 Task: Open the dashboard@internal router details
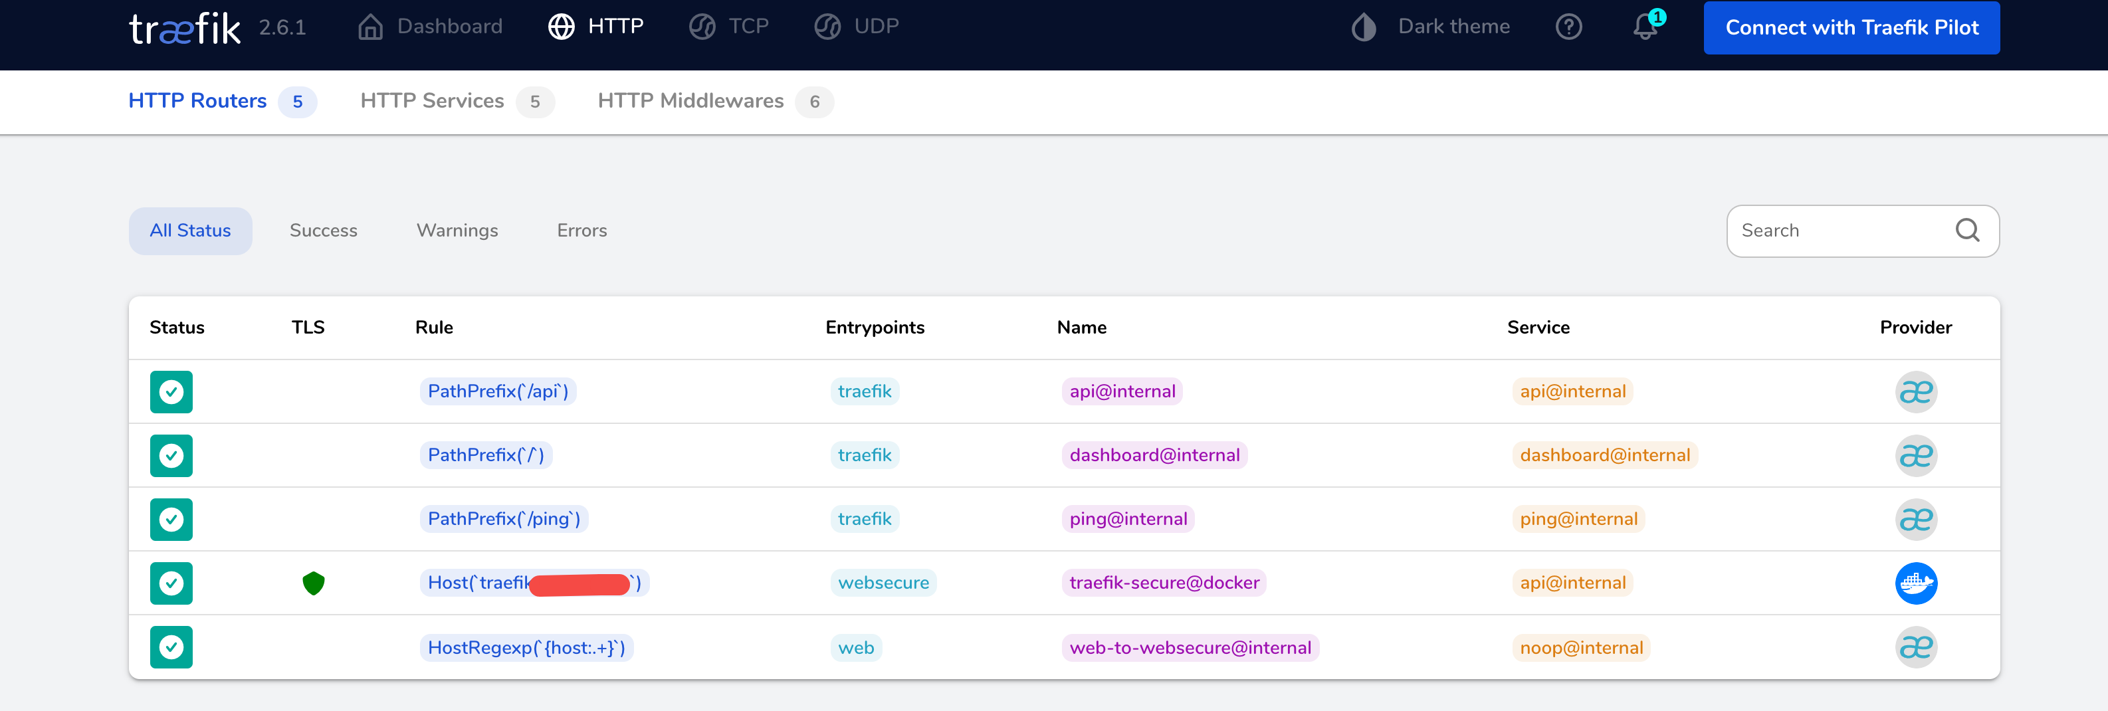click(1154, 455)
